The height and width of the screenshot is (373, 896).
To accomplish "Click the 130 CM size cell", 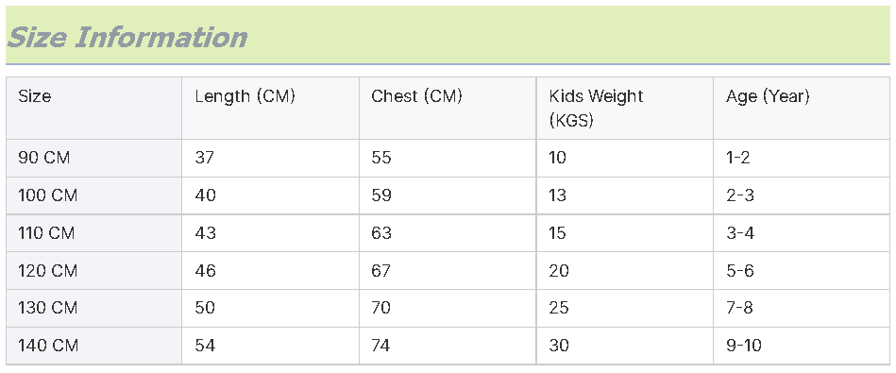I will (x=47, y=308).
